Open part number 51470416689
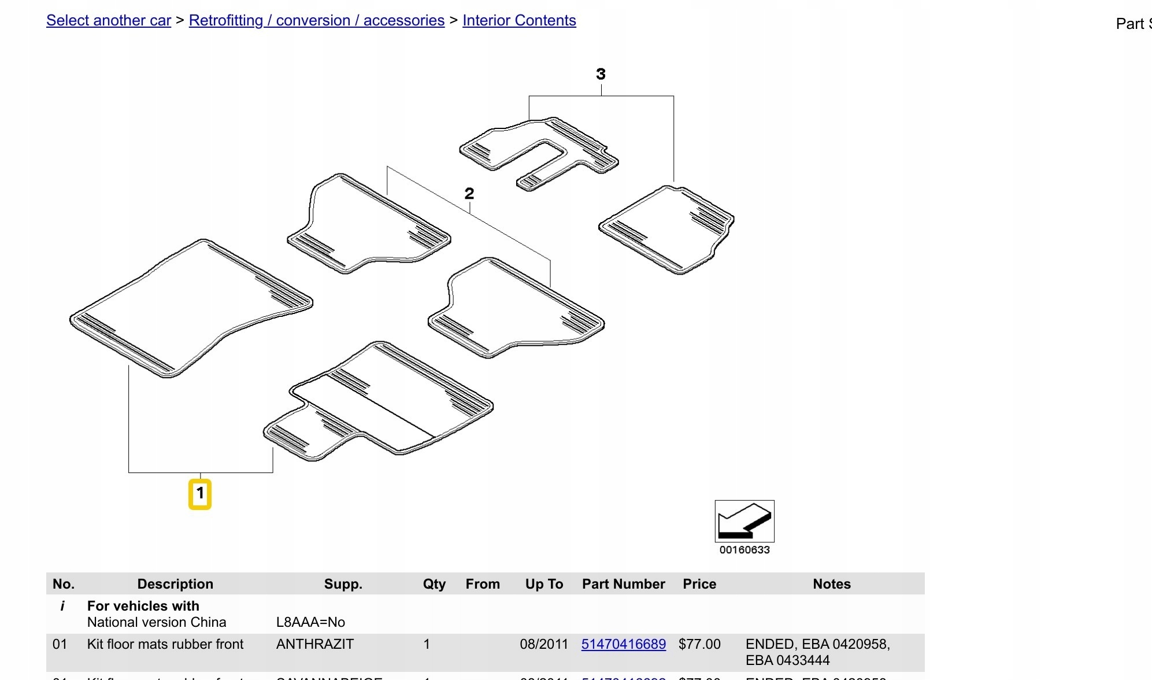The width and height of the screenshot is (1152, 680). click(x=623, y=644)
